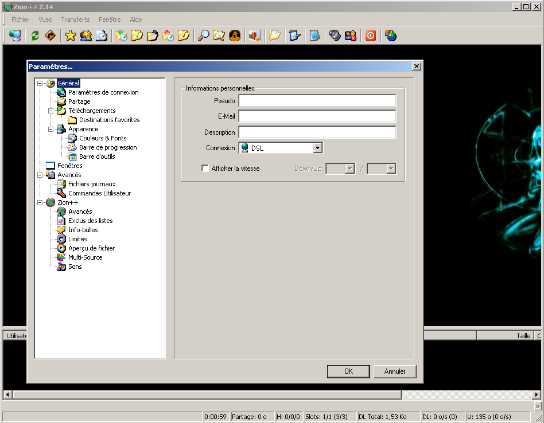544x423 pixels.
Task: Open Favorite Users icon with star and people
Action: coord(86,36)
